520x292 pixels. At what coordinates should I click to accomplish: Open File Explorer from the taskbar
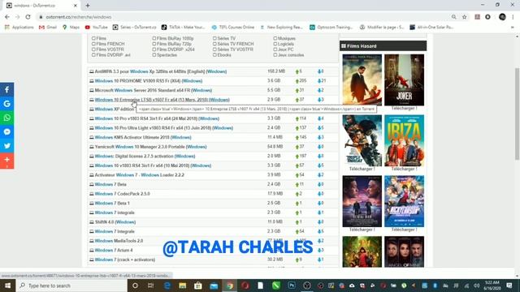tap(182, 286)
